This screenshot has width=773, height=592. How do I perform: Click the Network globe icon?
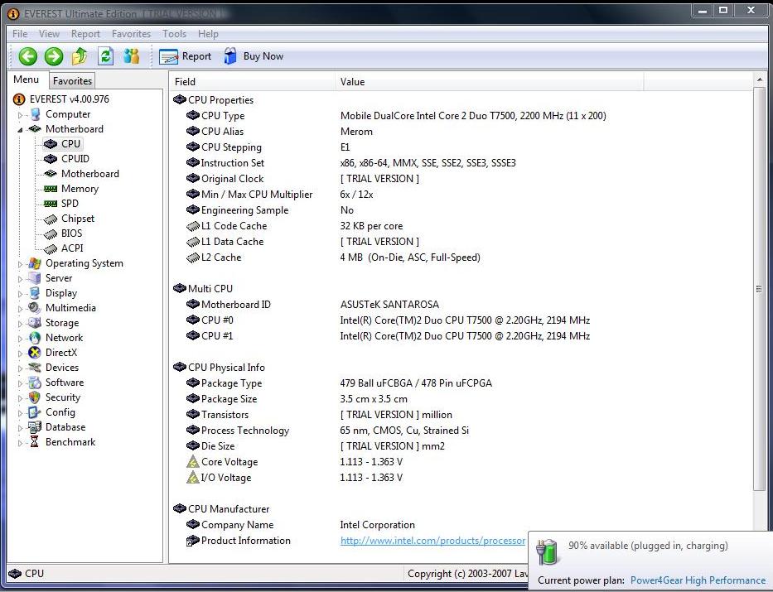35,338
